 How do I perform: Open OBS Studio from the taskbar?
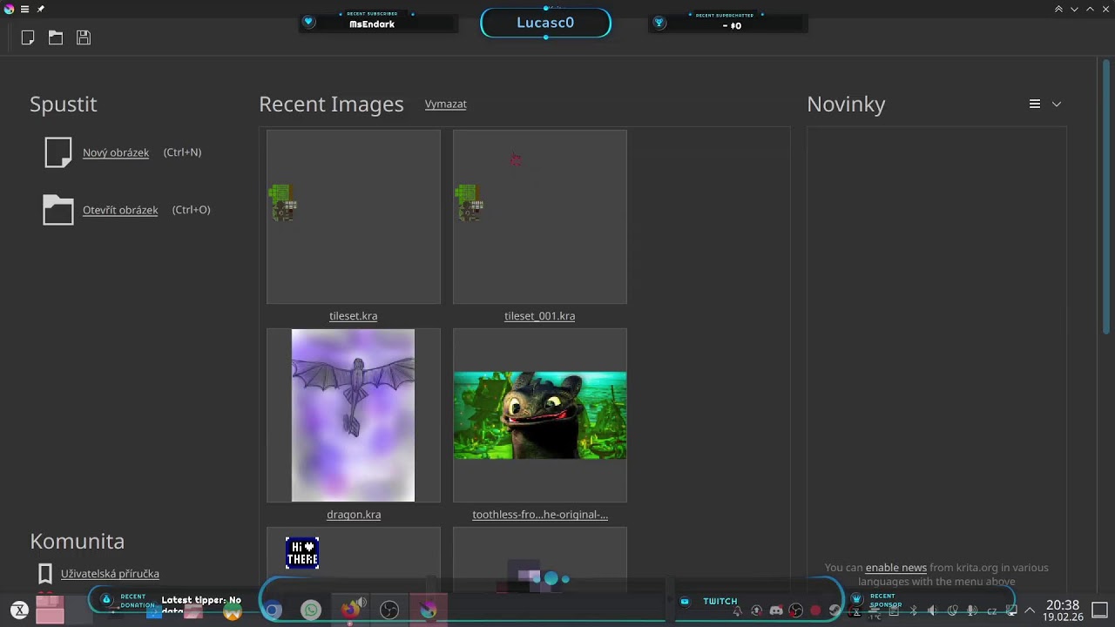(389, 610)
